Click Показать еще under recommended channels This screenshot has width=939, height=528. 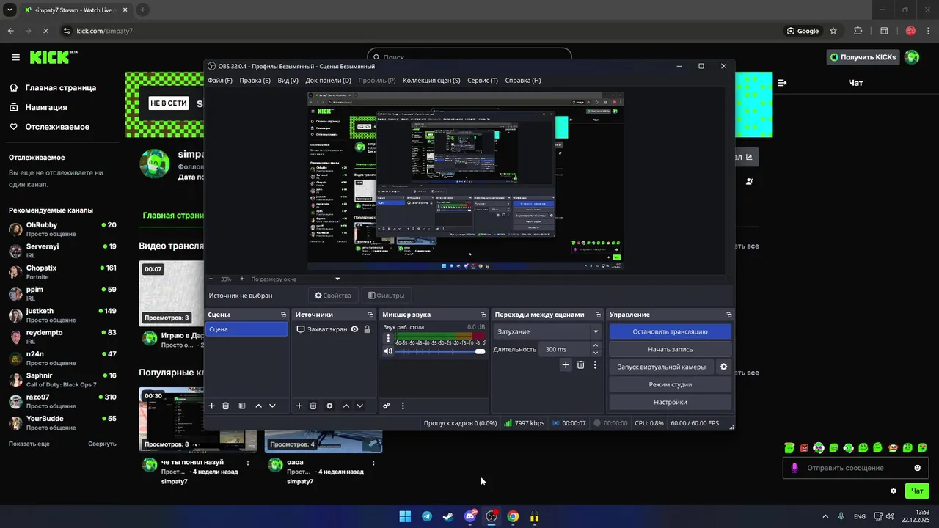[29, 444]
